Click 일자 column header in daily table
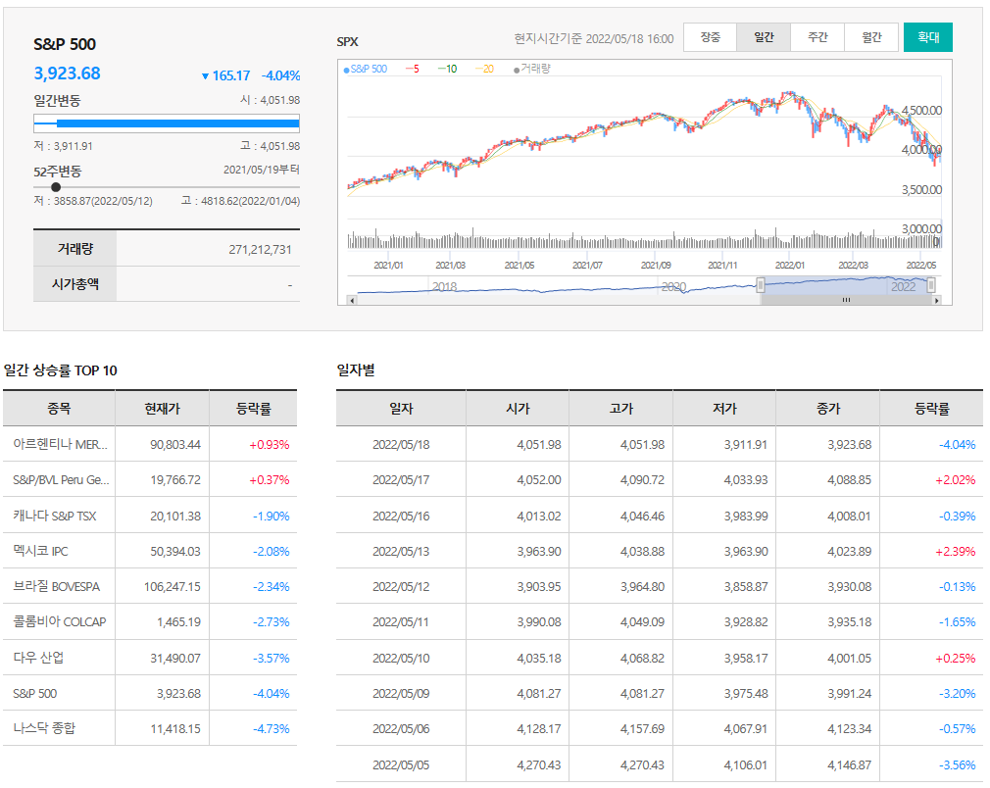This screenshot has height=788, width=990. (x=401, y=409)
